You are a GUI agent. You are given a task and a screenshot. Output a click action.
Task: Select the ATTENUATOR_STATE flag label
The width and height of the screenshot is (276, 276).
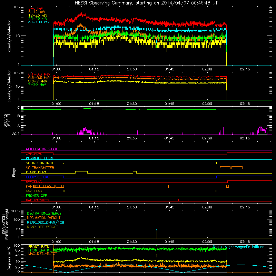pos(42,149)
